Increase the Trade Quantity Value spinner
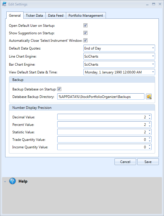The height and width of the screenshot is (216, 164). click(149, 138)
